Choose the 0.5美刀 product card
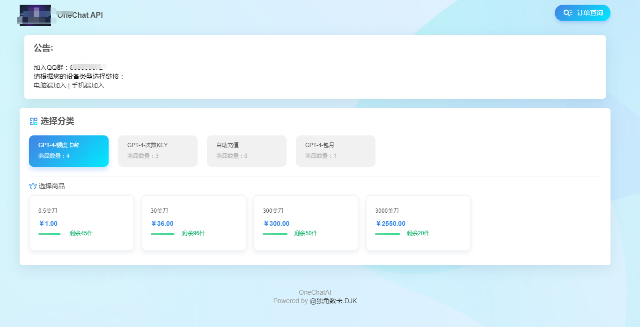 (x=81, y=223)
